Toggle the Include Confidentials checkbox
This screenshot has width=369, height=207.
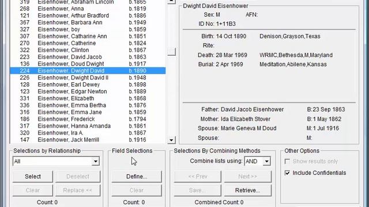287,173
